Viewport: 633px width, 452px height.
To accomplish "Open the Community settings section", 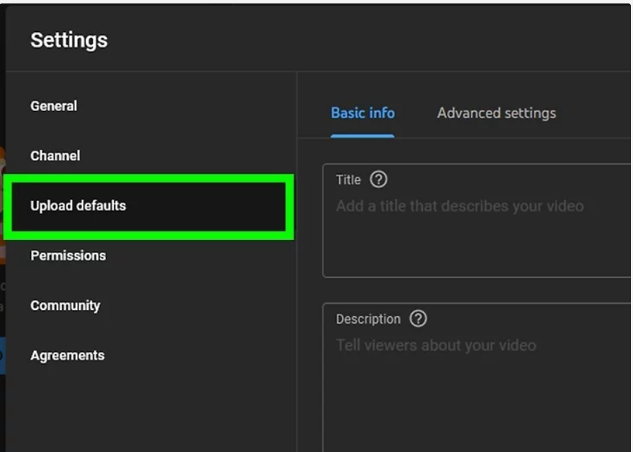I will tap(65, 306).
